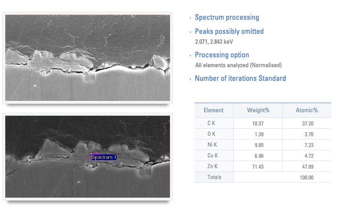
Task: Select weight value 6.96
Action: [x=259, y=156]
